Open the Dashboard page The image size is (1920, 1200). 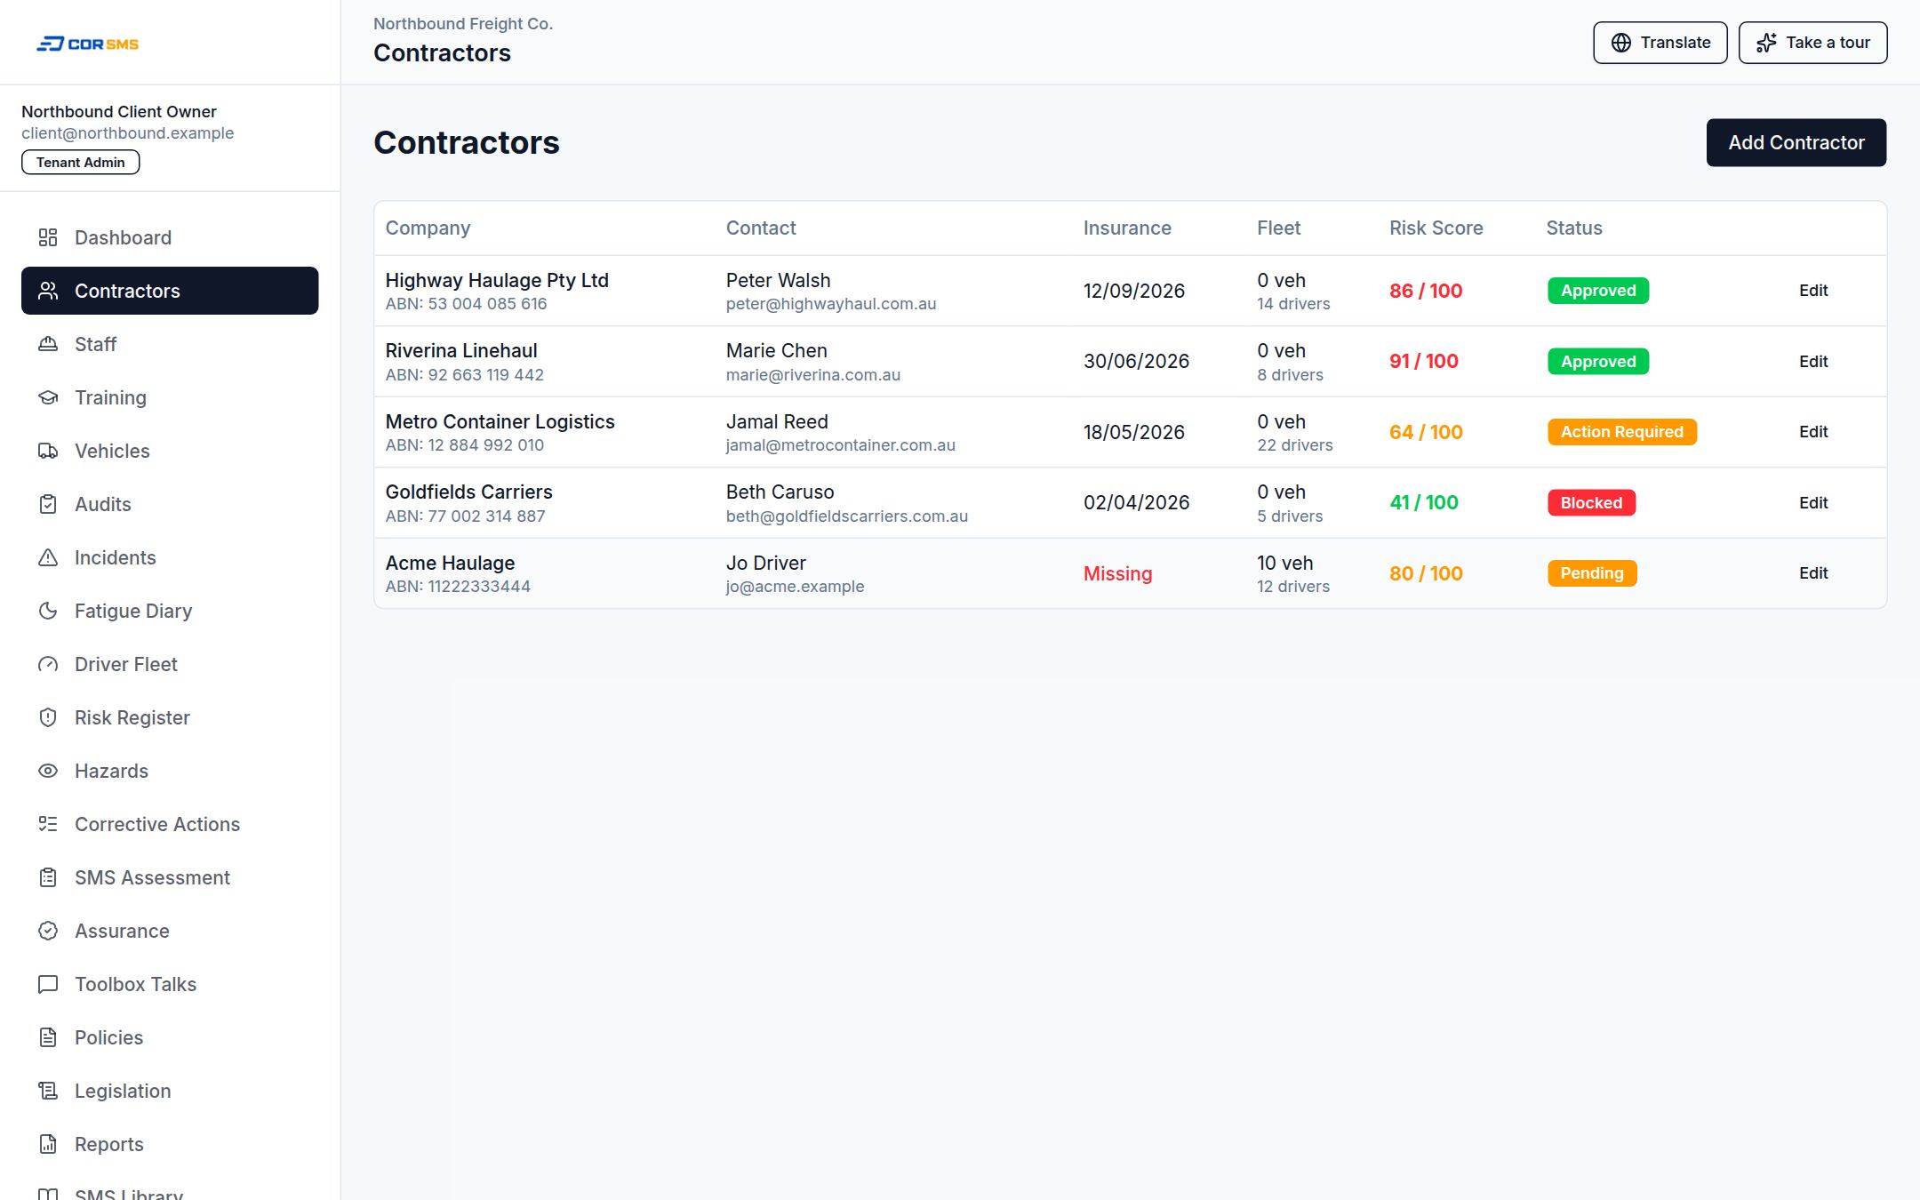click(x=170, y=237)
